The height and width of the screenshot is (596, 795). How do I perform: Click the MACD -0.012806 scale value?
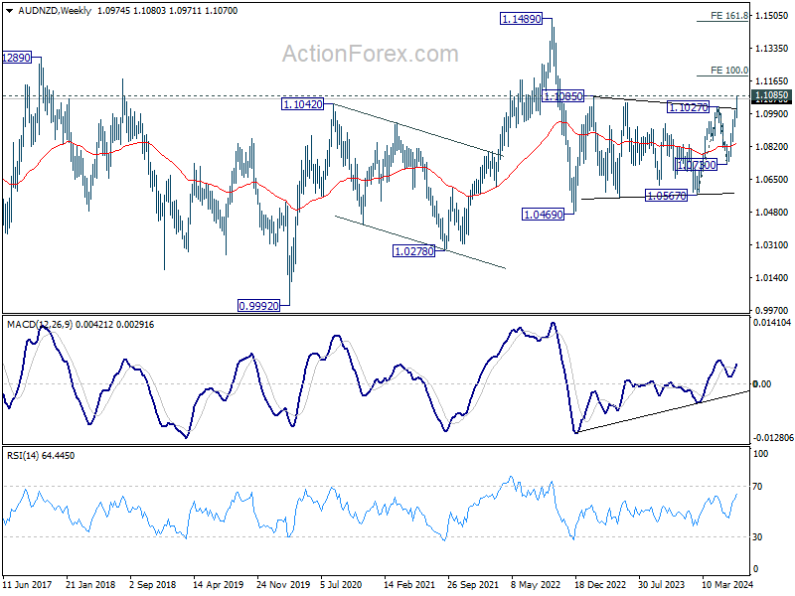(773, 437)
